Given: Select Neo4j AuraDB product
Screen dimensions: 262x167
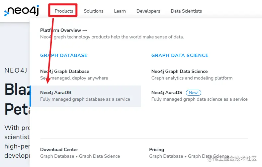Looking at the screenshot, I should (x=55, y=92).
